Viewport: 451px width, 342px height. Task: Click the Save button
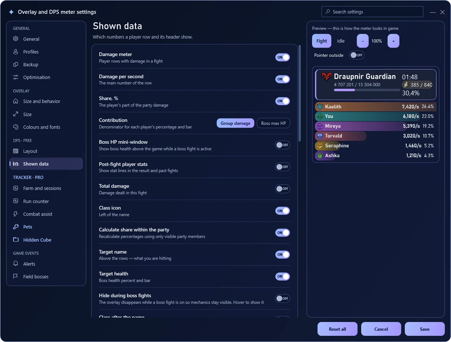(x=425, y=329)
